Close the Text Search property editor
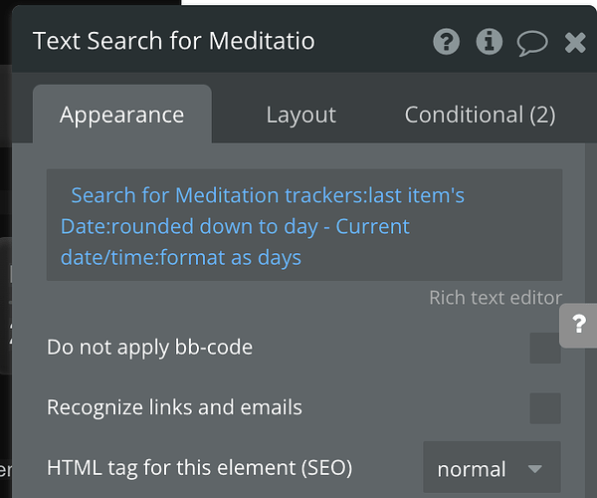The image size is (597, 498). [x=575, y=42]
